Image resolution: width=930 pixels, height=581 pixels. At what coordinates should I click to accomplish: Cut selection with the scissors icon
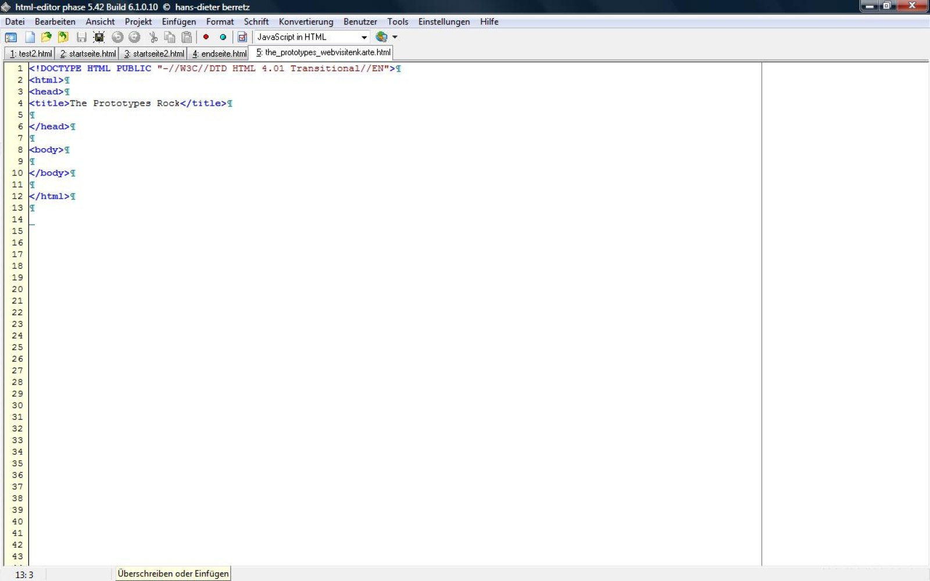point(153,37)
